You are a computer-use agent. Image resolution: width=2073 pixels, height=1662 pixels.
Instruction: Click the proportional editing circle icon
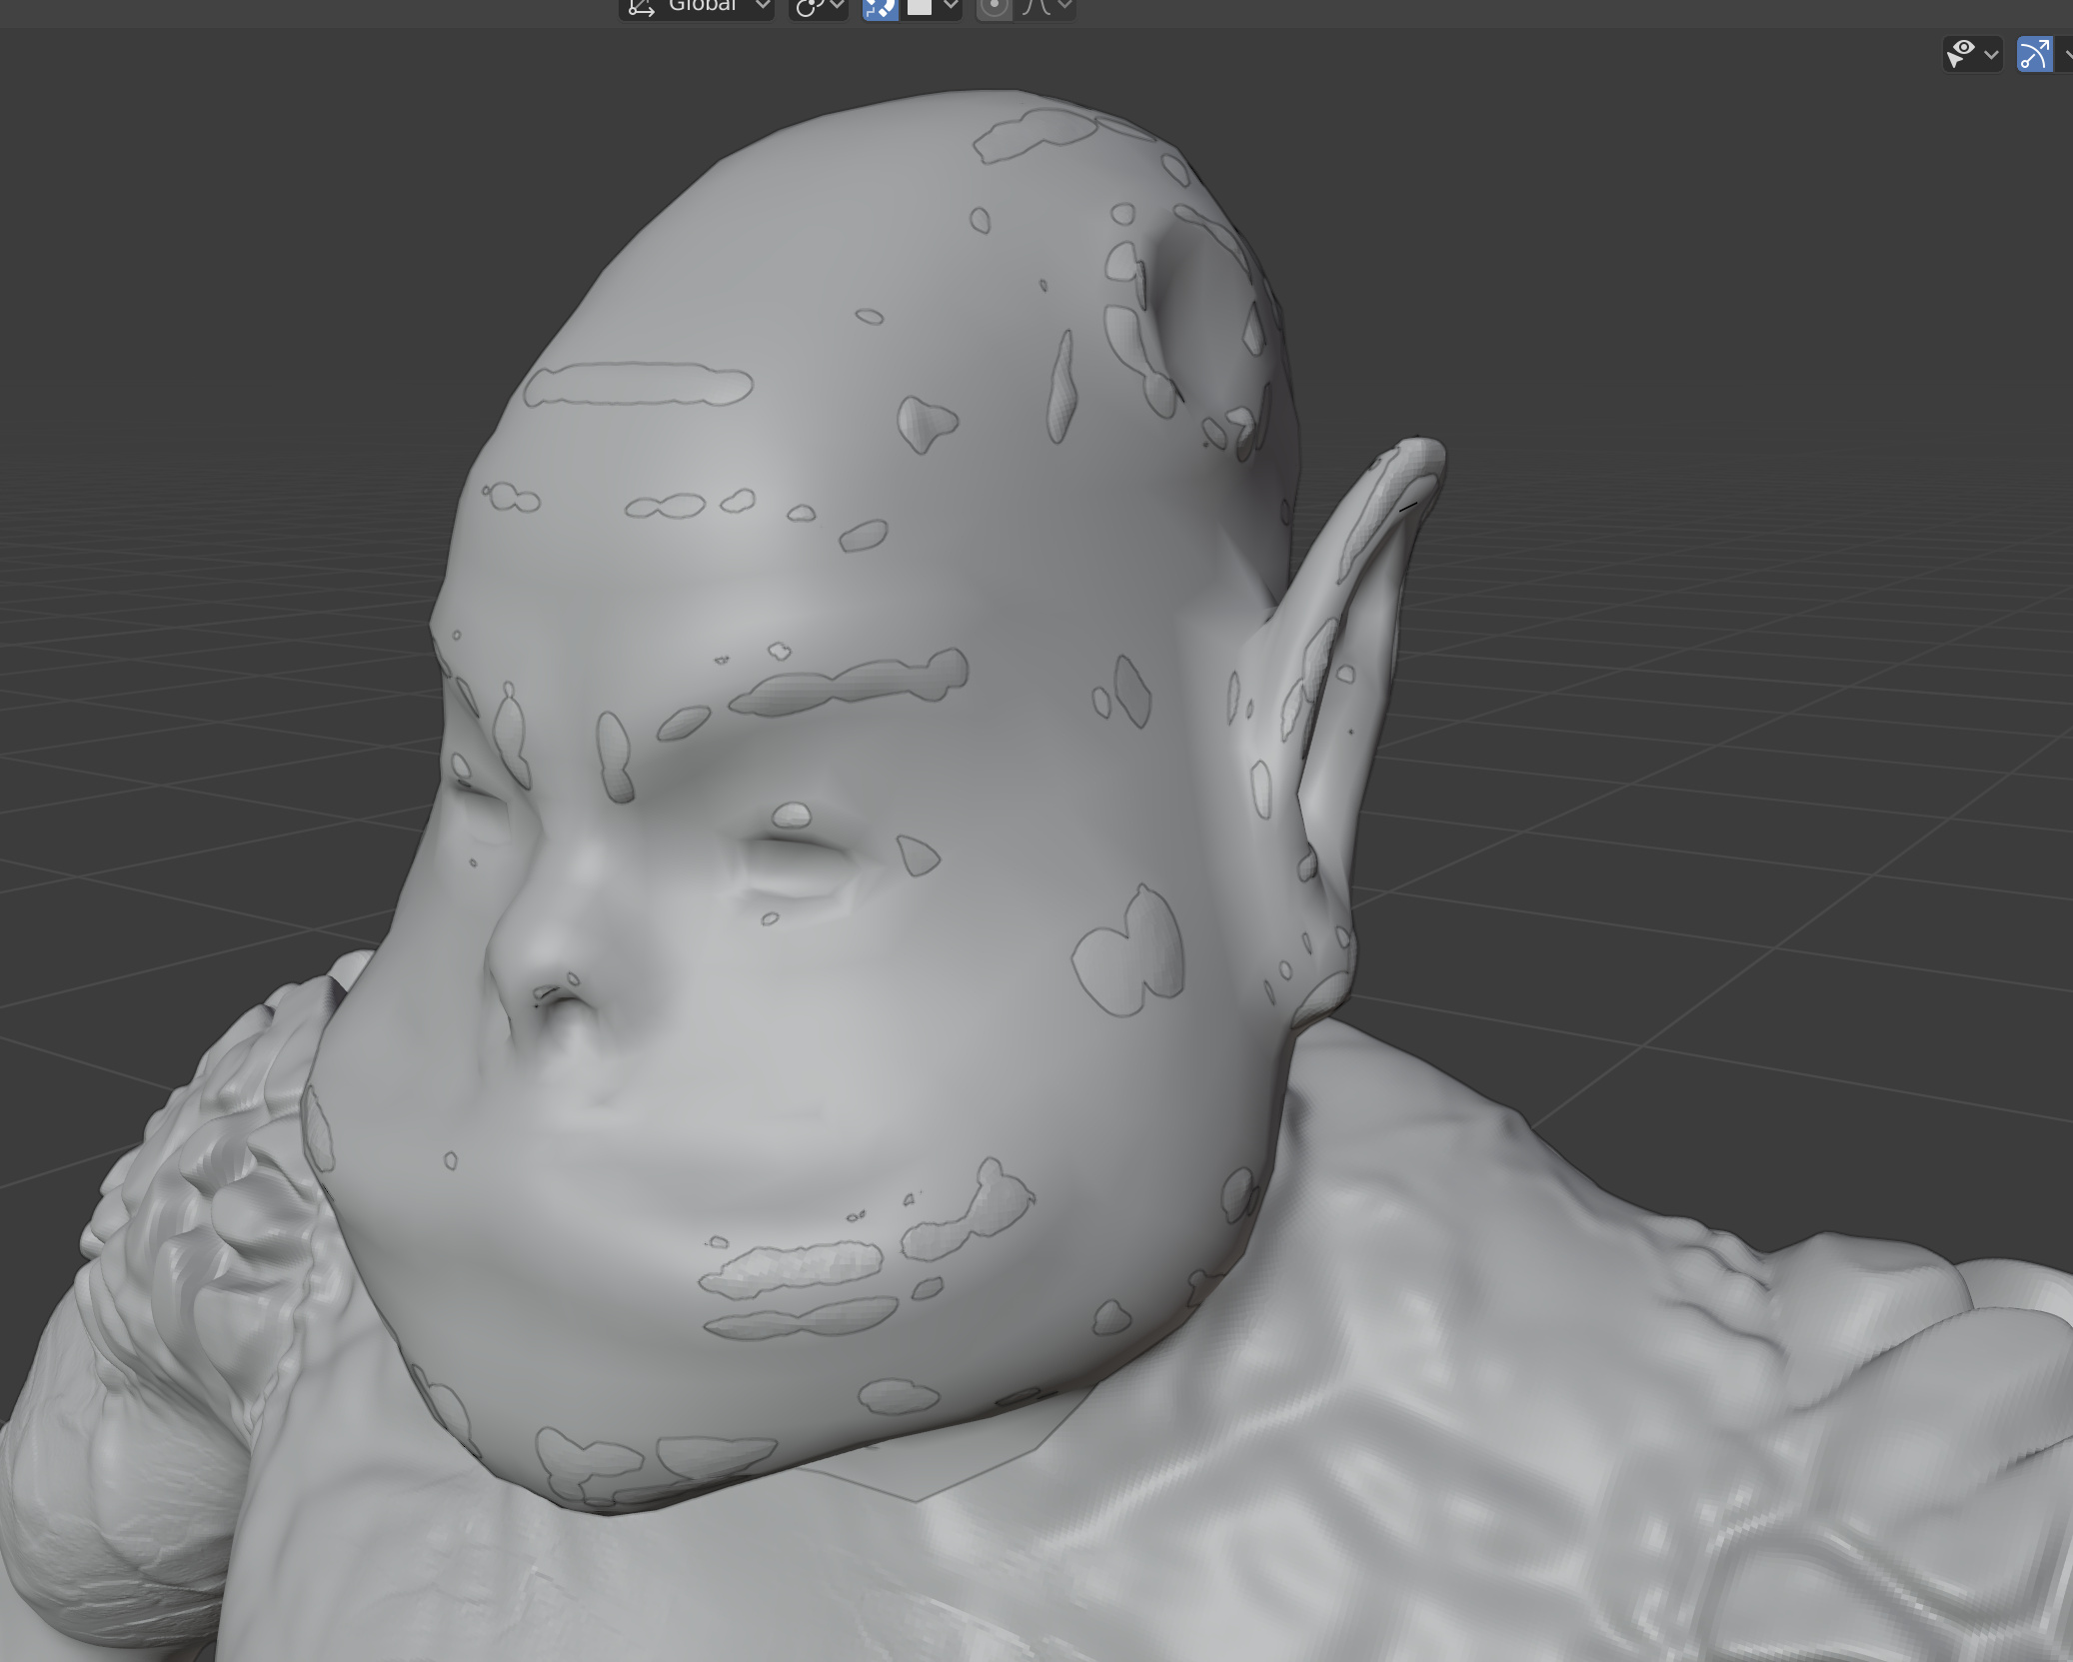[x=993, y=6]
